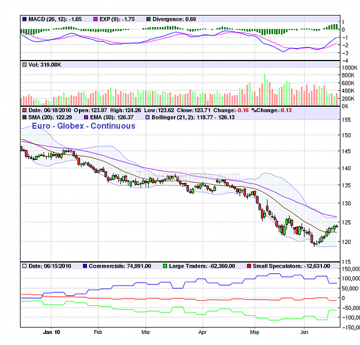Click the 600K volume axis label

348,83
